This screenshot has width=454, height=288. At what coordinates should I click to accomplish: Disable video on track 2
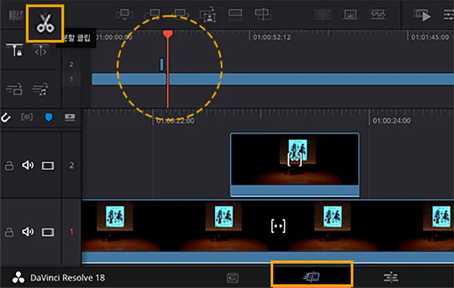click(x=48, y=166)
